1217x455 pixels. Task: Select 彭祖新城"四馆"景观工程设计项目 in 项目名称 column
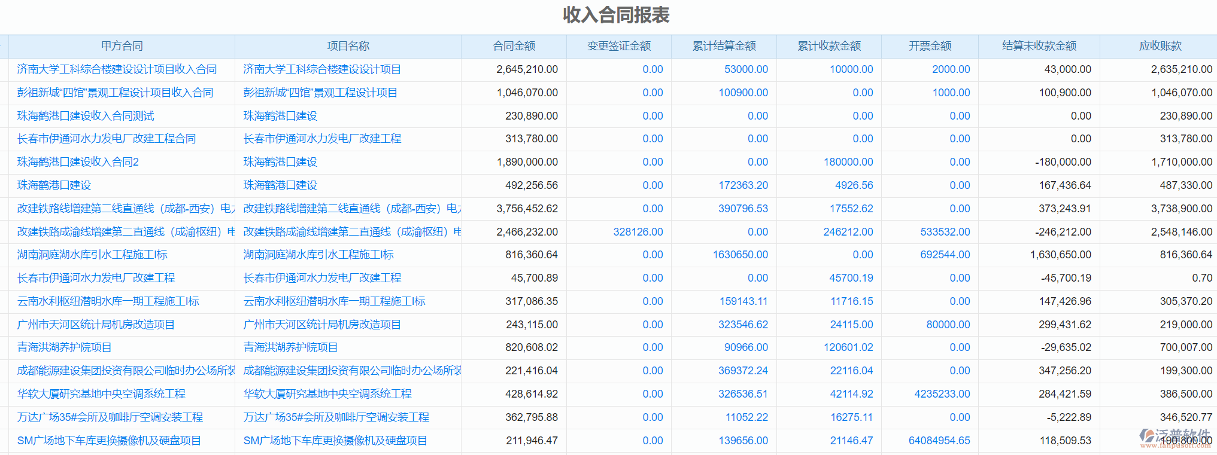pos(320,93)
